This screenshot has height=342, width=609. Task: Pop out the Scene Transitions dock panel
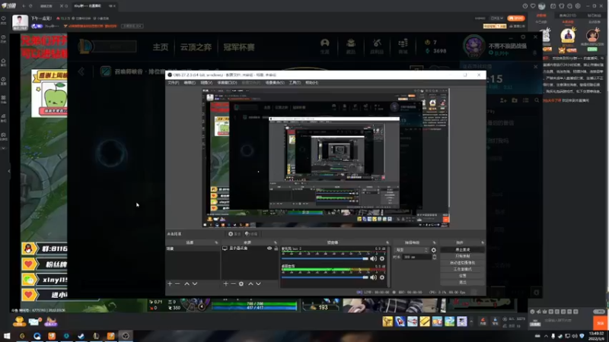[434, 242]
